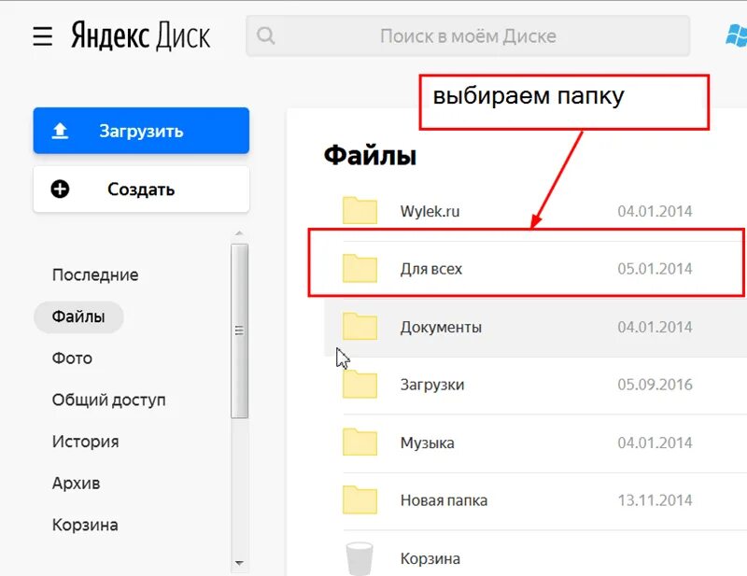Click the Яндекс Диск logo
This screenshot has height=576, width=747.
coord(141,35)
